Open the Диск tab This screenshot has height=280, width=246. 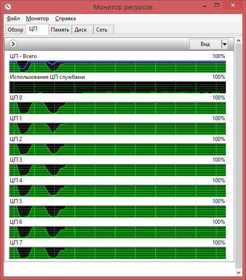click(x=83, y=29)
